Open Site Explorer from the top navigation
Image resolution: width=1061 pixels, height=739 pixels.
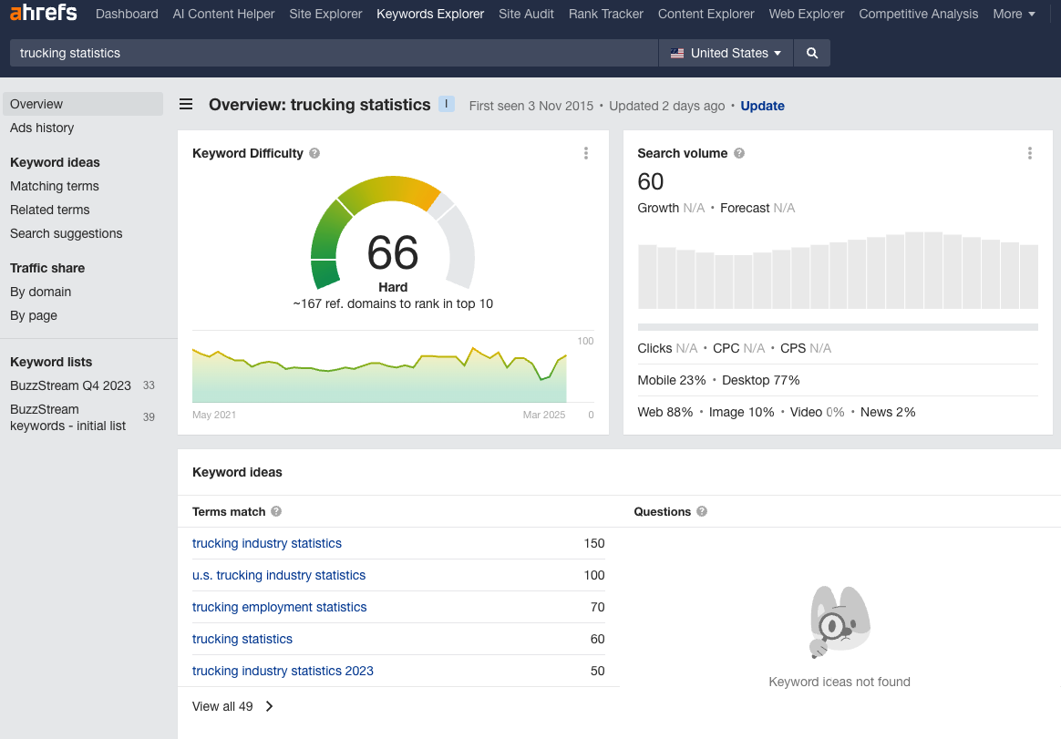point(325,14)
